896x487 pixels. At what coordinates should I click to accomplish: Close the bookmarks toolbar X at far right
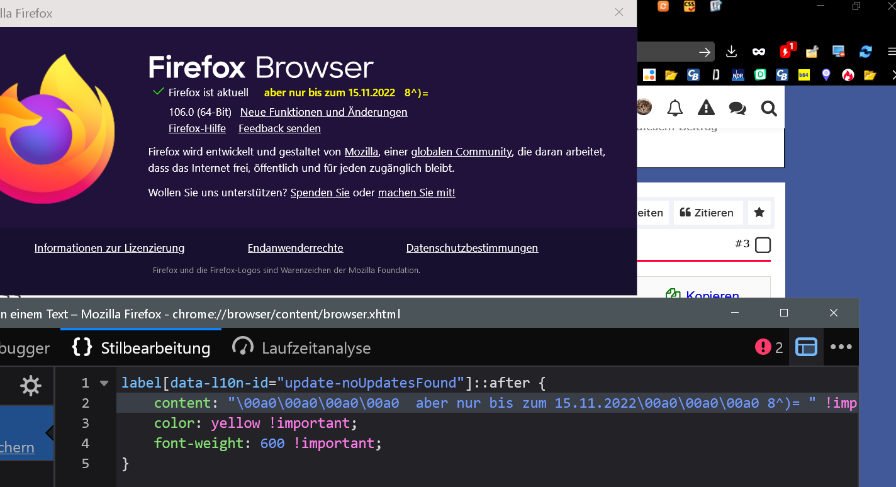893,75
